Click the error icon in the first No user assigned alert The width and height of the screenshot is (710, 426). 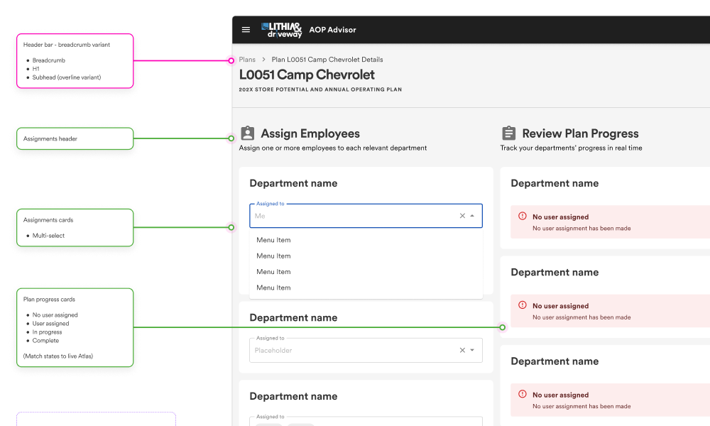pos(523,216)
